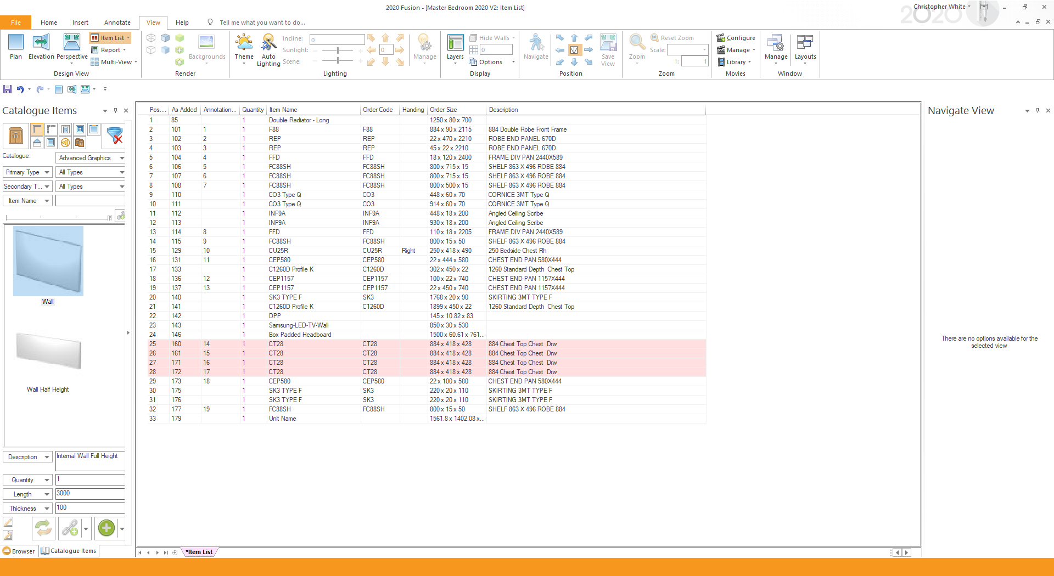Select the grouped cabinets catalogue category

[80, 143]
